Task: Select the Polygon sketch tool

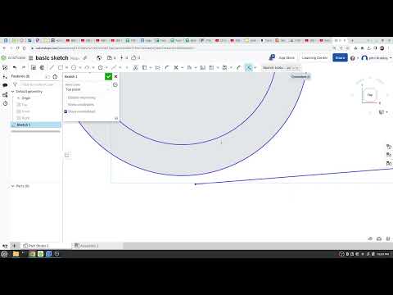Action: 101,67
